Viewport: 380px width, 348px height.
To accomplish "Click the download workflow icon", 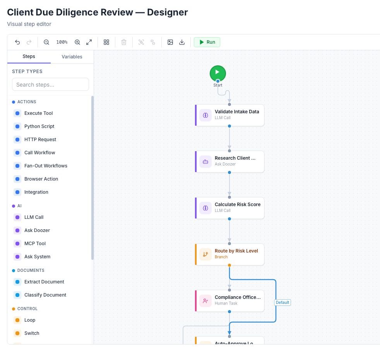I will [182, 42].
